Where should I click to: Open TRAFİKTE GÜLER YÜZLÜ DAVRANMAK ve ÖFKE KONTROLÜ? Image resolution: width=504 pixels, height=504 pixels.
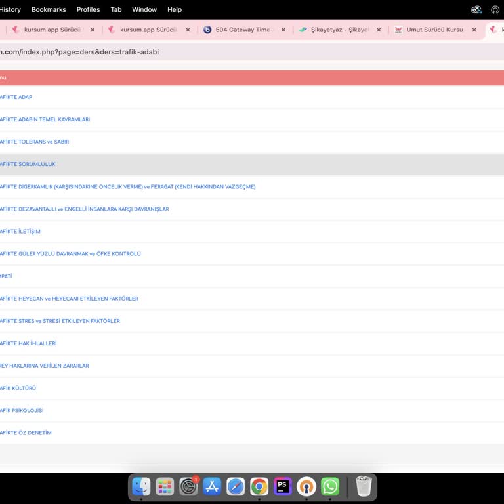[70, 253]
